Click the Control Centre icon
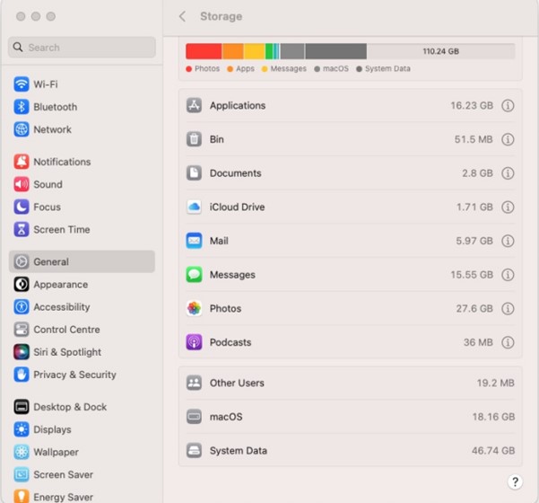Image resolution: width=539 pixels, height=503 pixels. coord(22,330)
